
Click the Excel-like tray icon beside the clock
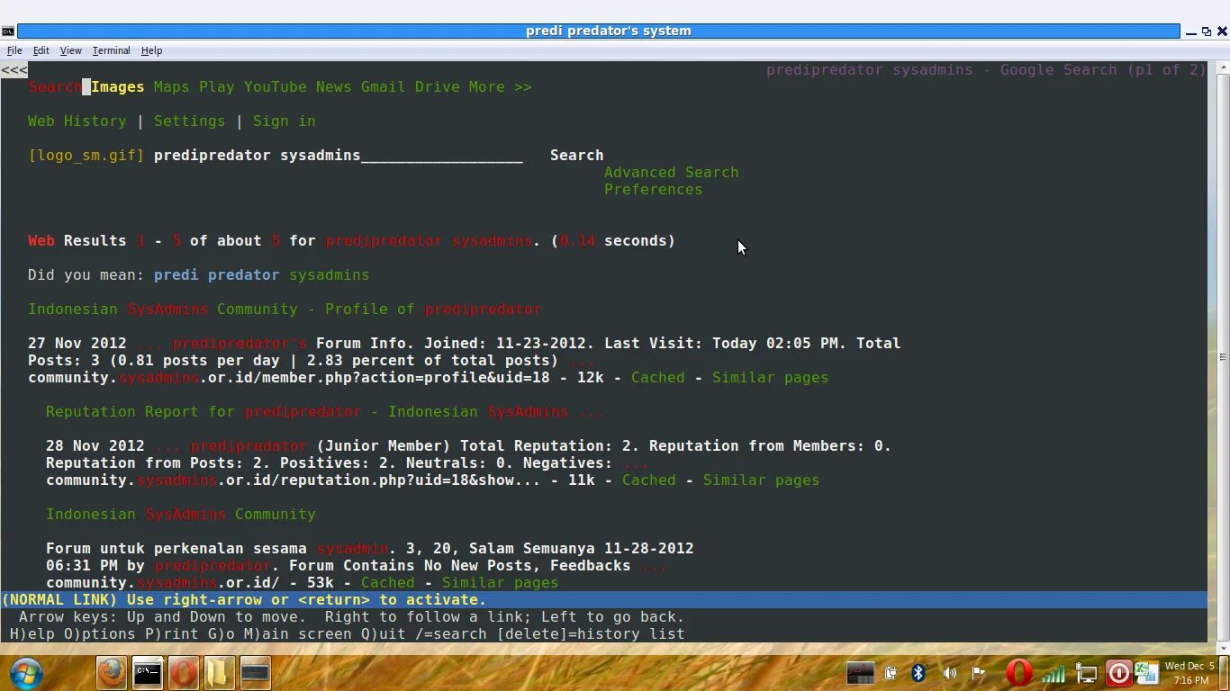click(1146, 672)
